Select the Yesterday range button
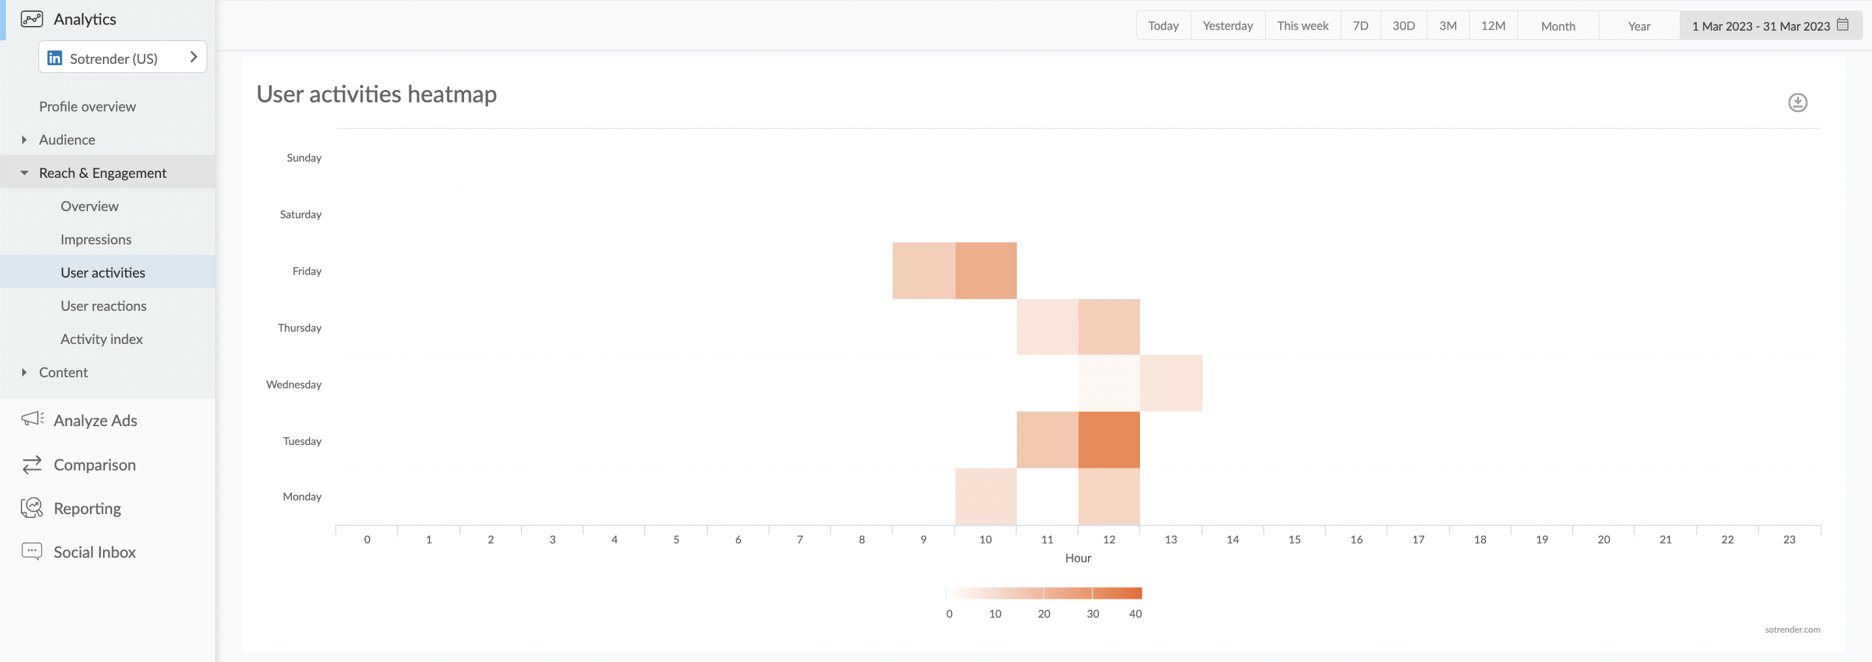Viewport: 1872px width, 662px height. [1227, 25]
